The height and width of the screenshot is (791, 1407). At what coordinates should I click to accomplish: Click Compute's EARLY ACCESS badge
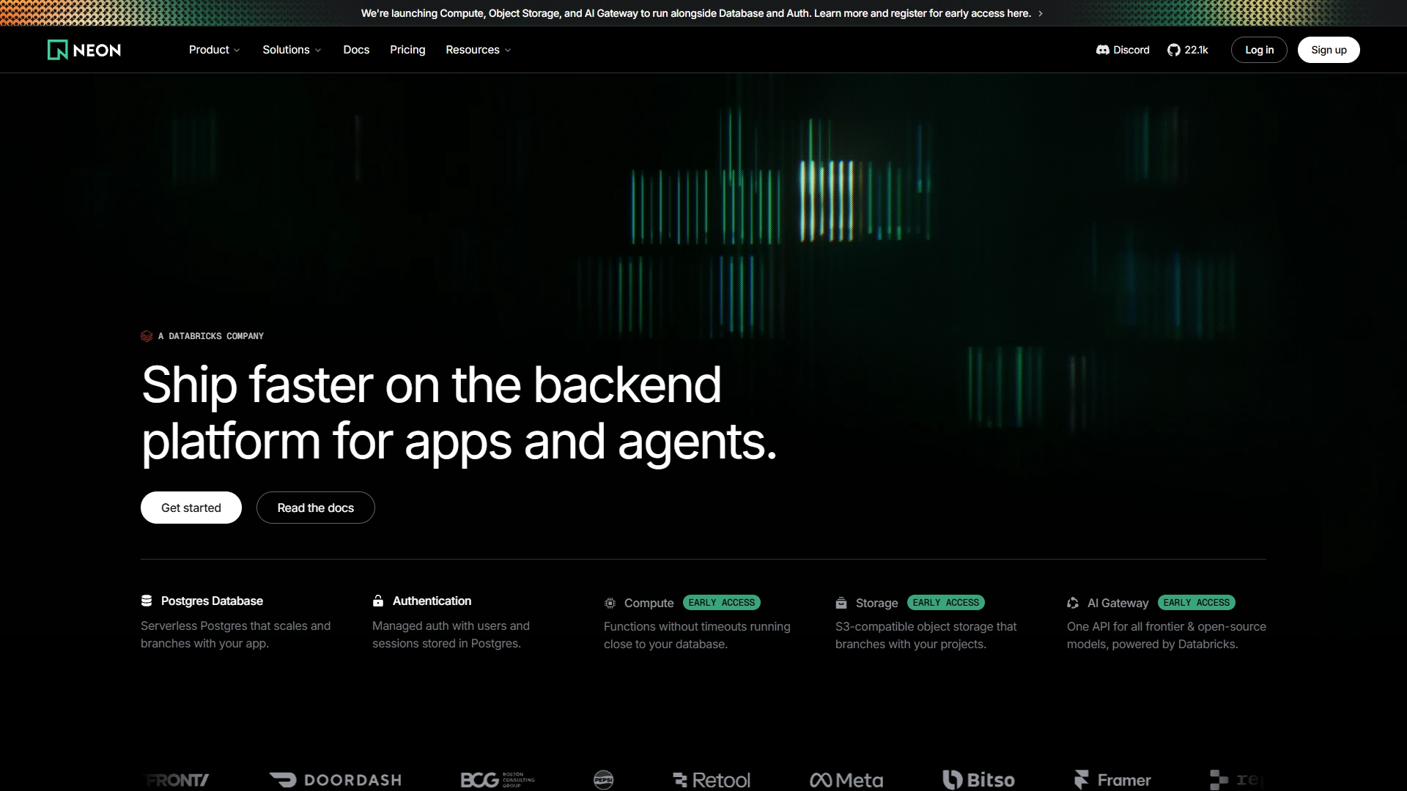722,603
